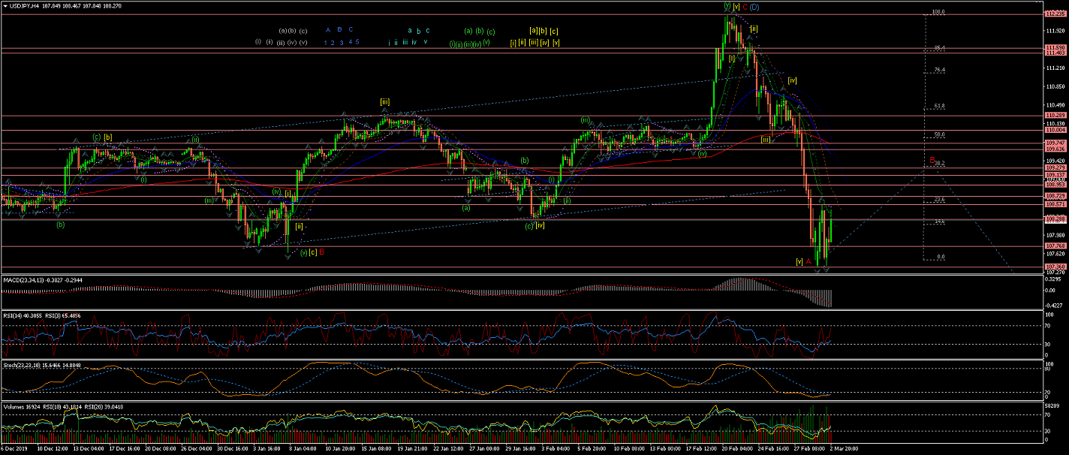Select the Fibonacci 50.0 level label

[x=938, y=134]
